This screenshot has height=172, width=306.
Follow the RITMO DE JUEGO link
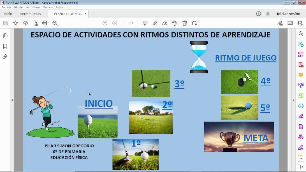point(246,58)
